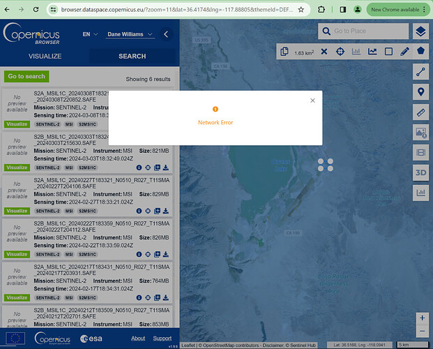Click the line drawing tool icon

pos(420,72)
